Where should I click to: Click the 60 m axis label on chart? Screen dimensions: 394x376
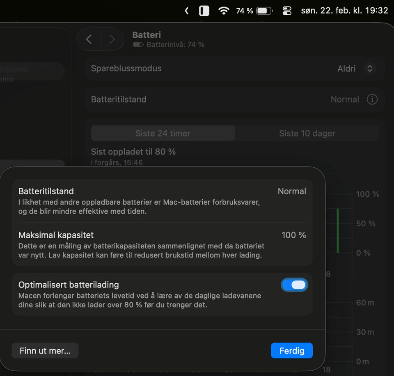click(x=365, y=303)
